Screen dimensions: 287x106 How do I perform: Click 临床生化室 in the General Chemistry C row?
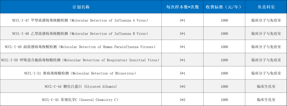266,100
